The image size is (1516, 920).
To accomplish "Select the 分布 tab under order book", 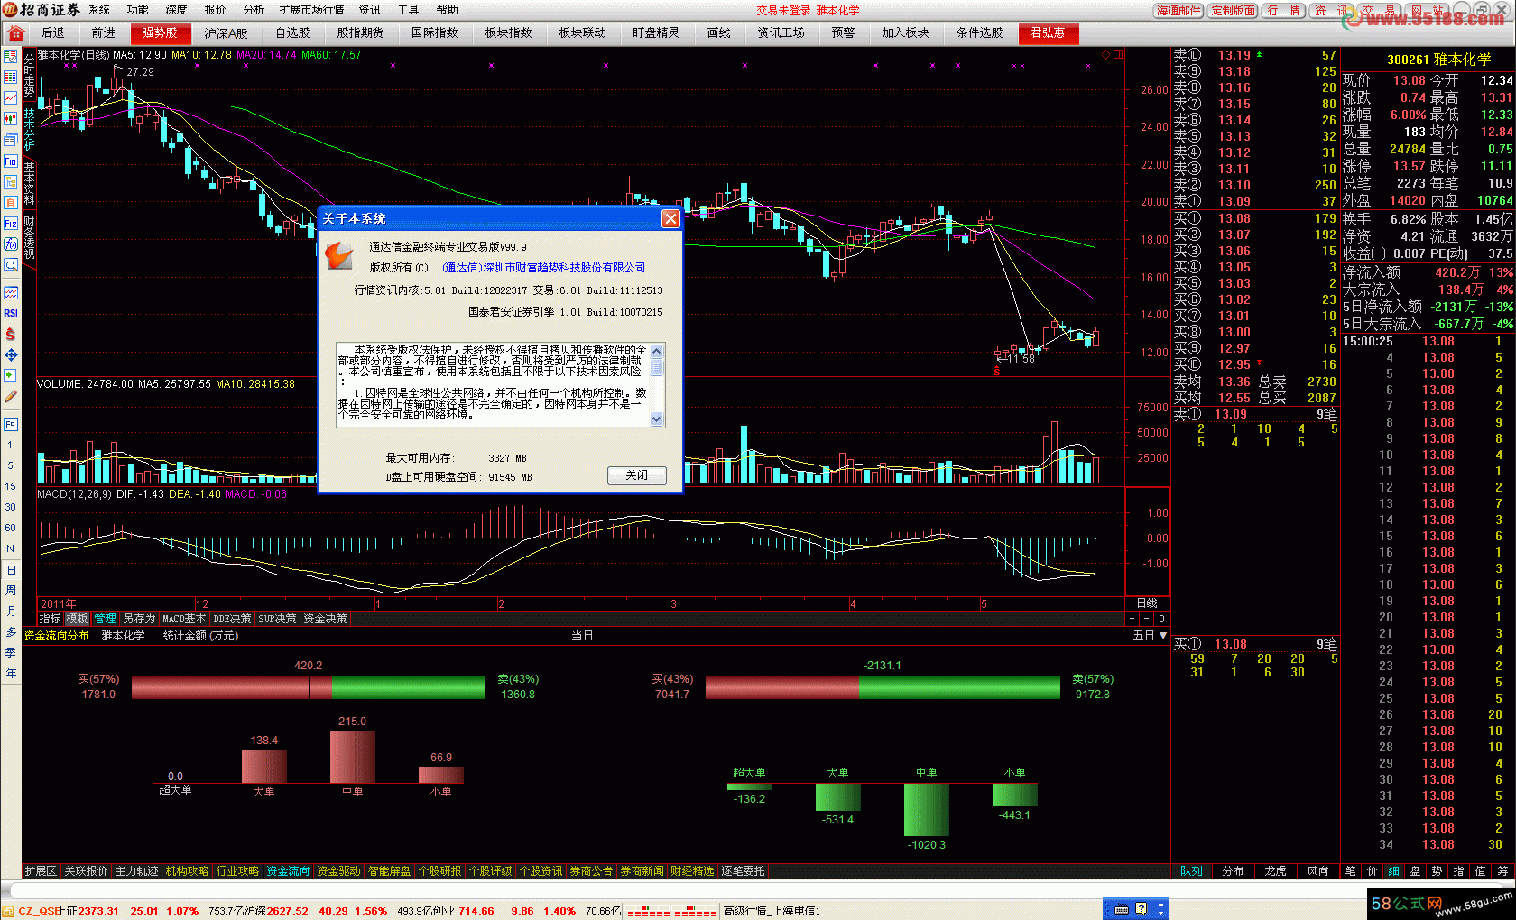I will point(1233,871).
